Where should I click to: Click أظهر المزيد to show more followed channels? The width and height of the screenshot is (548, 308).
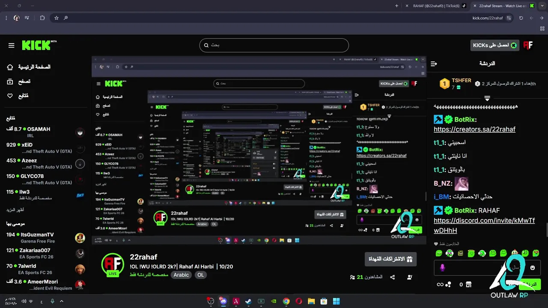pos(15,210)
